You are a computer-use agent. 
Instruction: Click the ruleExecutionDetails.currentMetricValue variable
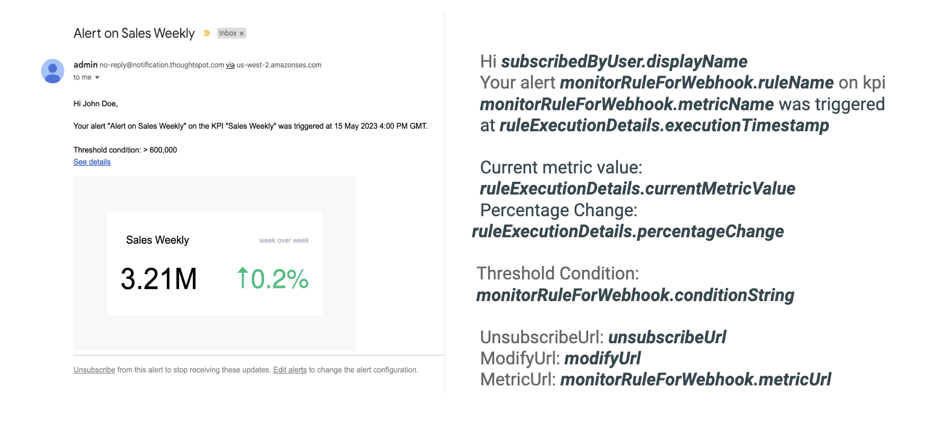tap(637, 189)
